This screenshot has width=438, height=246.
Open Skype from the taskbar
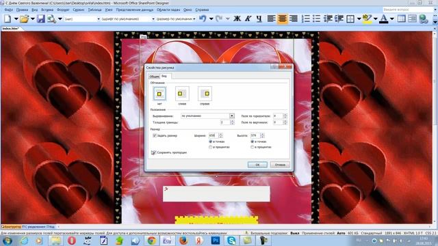tap(231, 241)
